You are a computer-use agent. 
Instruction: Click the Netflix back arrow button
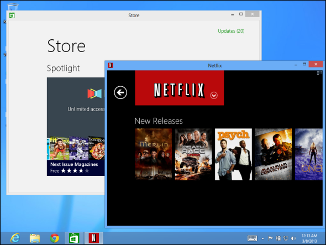(120, 92)
